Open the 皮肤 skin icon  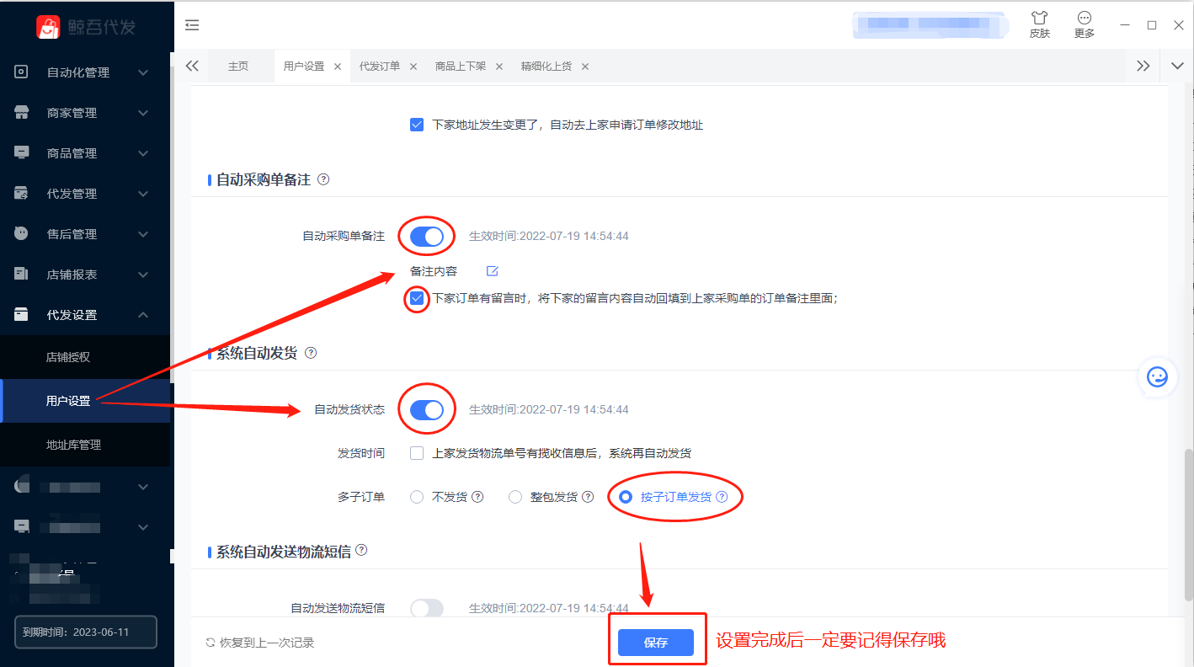tap(1039, 19)
